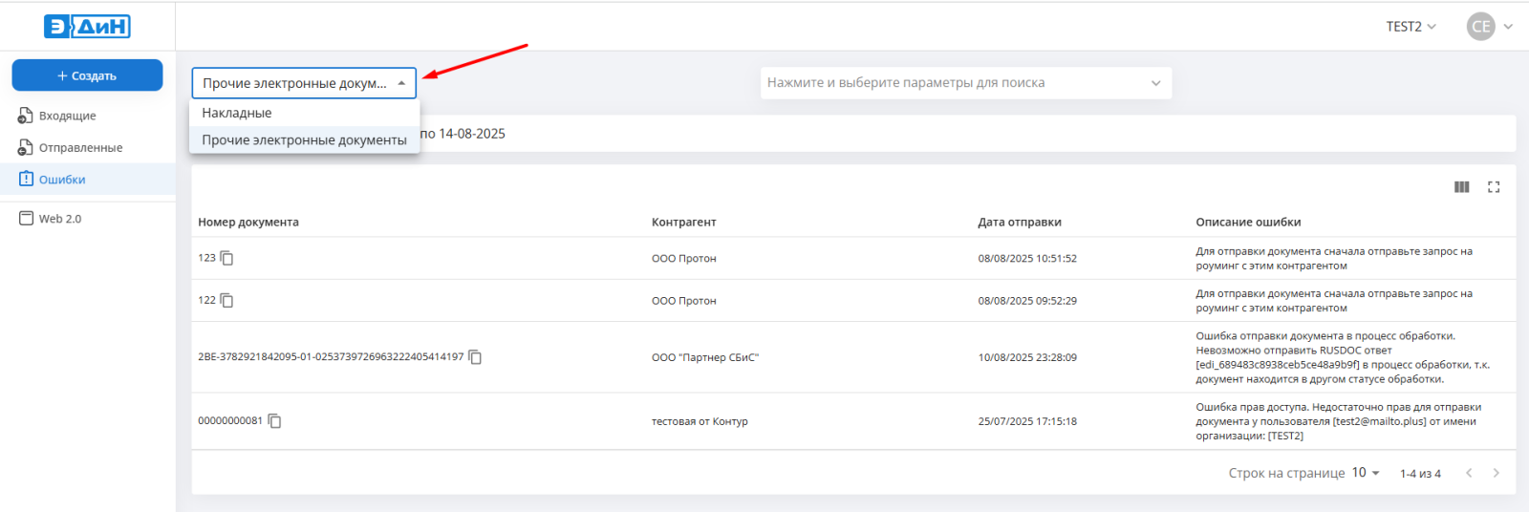The image size is (1529, 512).
Task: Click the access rights error description
Action: [1339, 421]
